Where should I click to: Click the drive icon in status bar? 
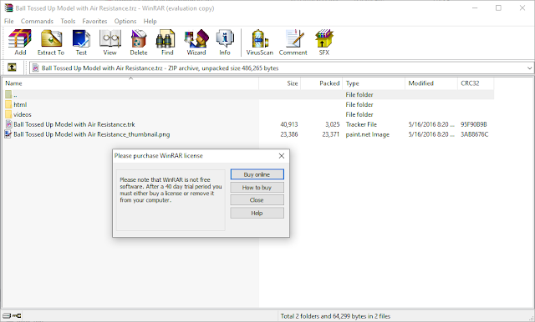[x=8, y=316]
